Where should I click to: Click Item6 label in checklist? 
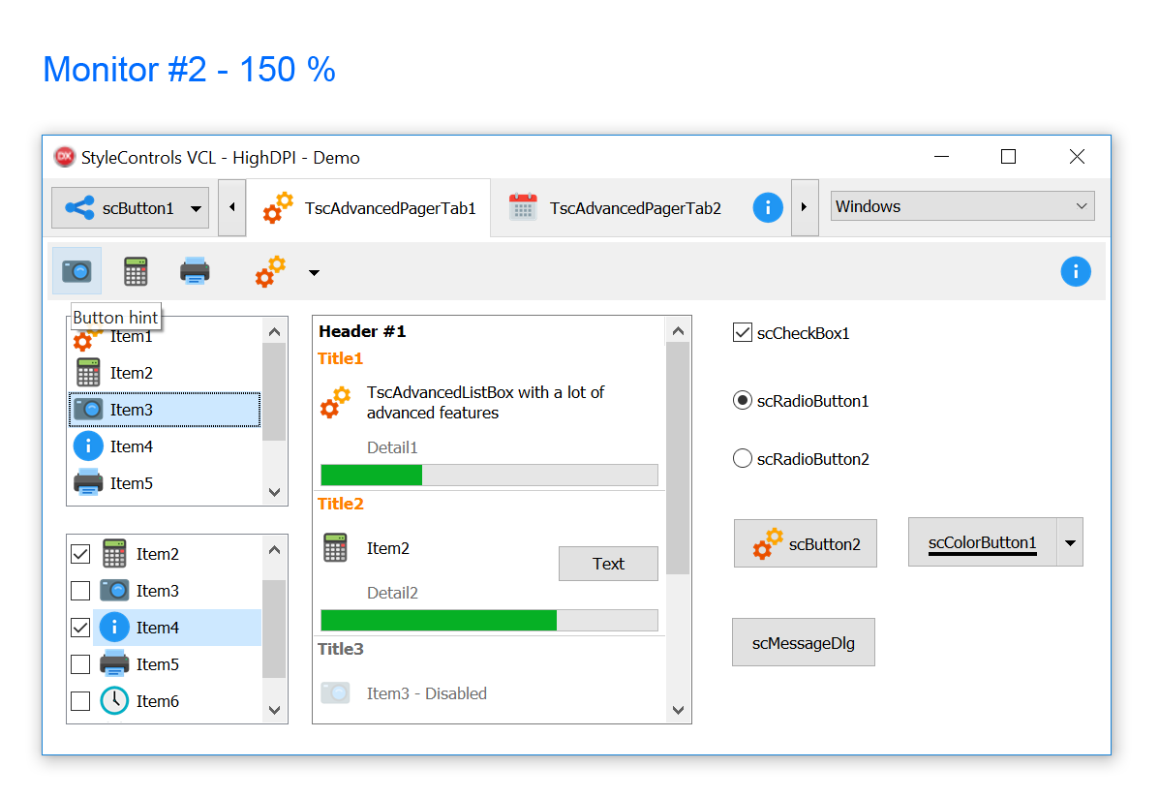158,700
